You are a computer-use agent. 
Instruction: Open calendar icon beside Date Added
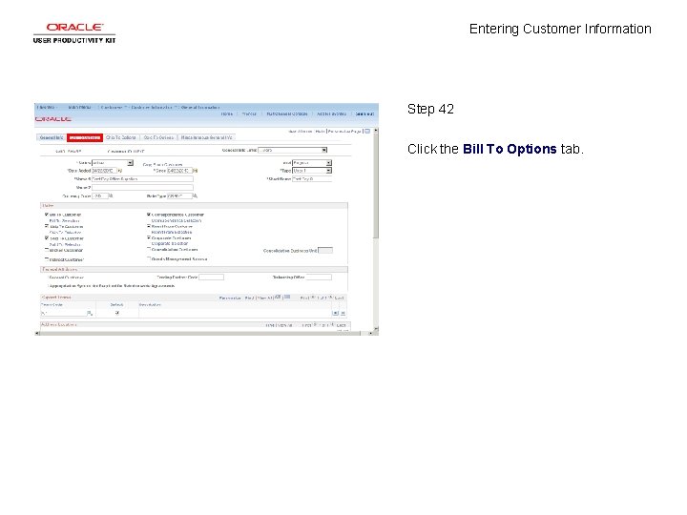coord(120,171)
